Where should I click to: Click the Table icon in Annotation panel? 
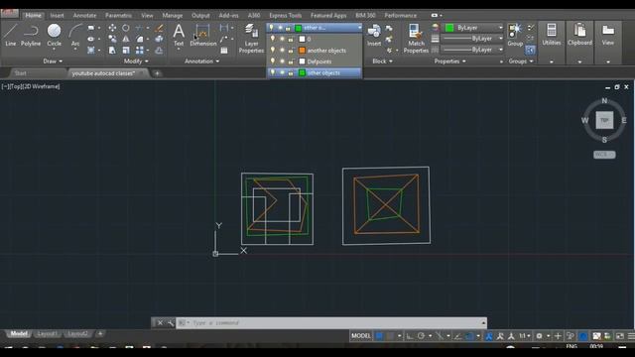click(224, 51)
